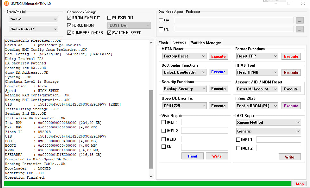Click log scrollbar down arrow
The height and width of the screenshot is (188, 310).
pyautogui.click(x=151, y=177)
